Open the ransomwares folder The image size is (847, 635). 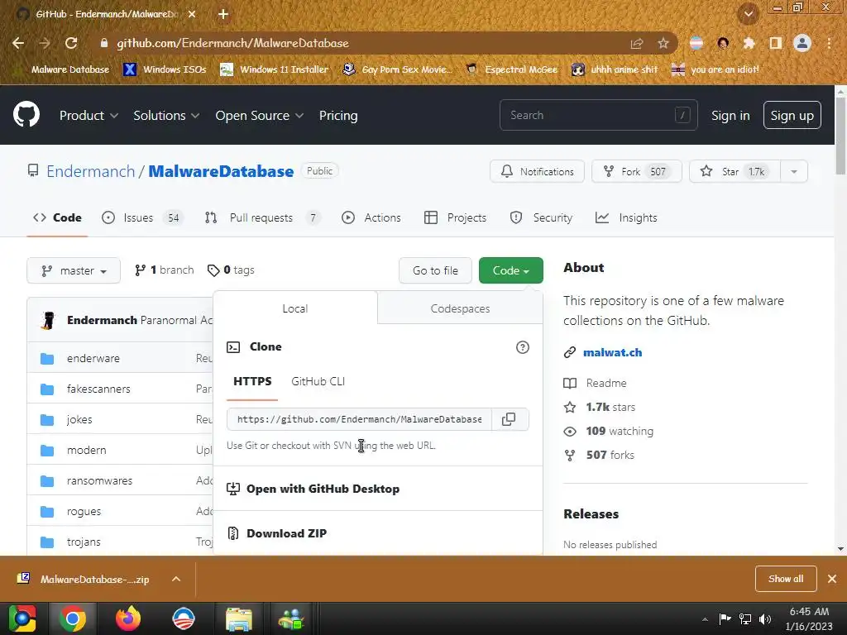click(x=99, y=480)
